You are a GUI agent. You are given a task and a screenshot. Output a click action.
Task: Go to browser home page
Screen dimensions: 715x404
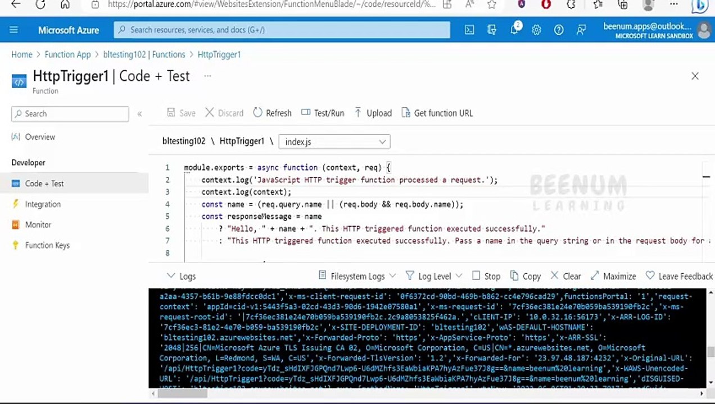(x=65, y=4)
